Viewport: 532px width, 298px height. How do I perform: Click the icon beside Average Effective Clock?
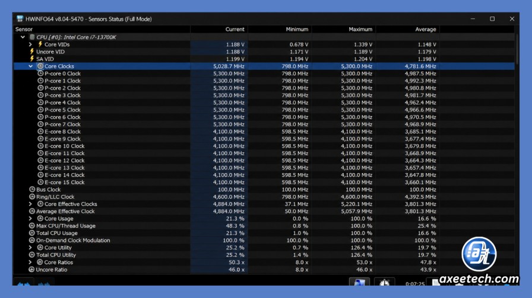(x=32, y=212)
